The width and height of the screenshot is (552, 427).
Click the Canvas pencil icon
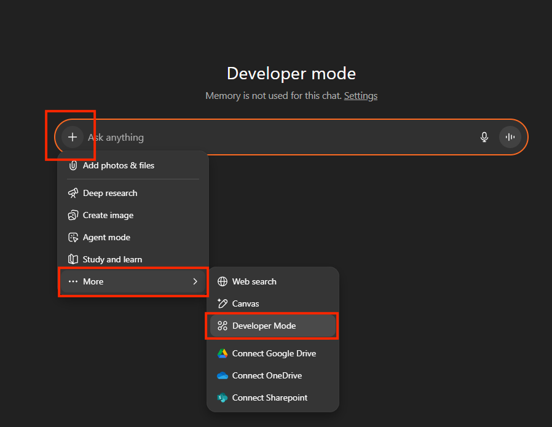click(x=223, y=304)
